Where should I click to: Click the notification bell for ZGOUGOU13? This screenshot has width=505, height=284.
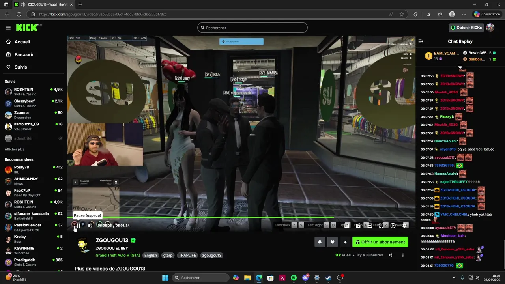(x=320, y=242)
